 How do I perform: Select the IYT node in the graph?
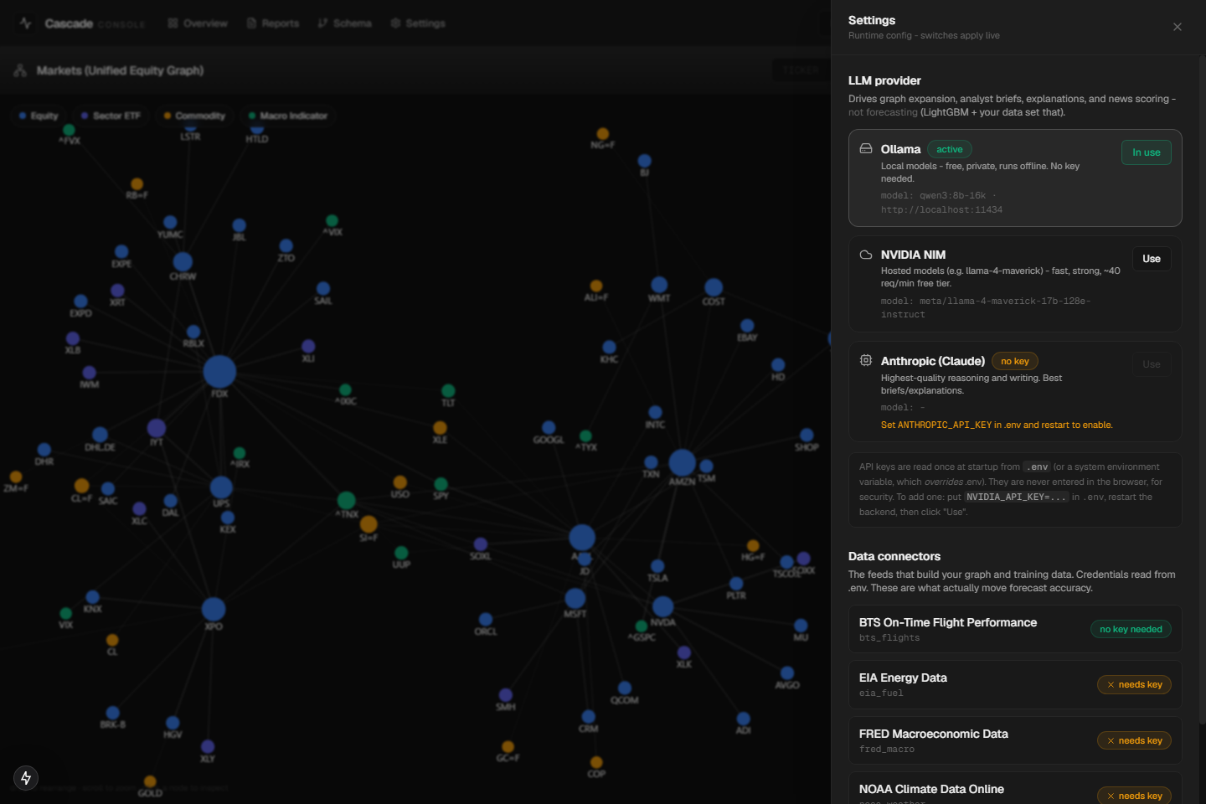coord(157,429)
